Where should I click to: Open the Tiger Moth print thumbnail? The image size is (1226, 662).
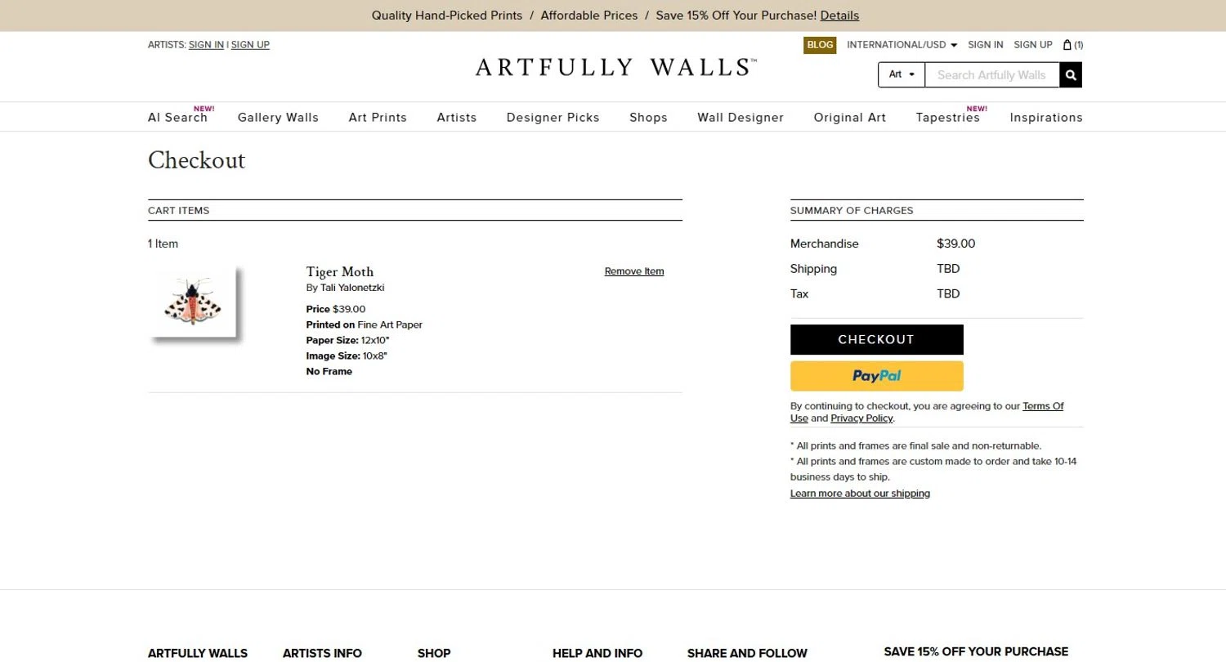(x=194, y=302)
